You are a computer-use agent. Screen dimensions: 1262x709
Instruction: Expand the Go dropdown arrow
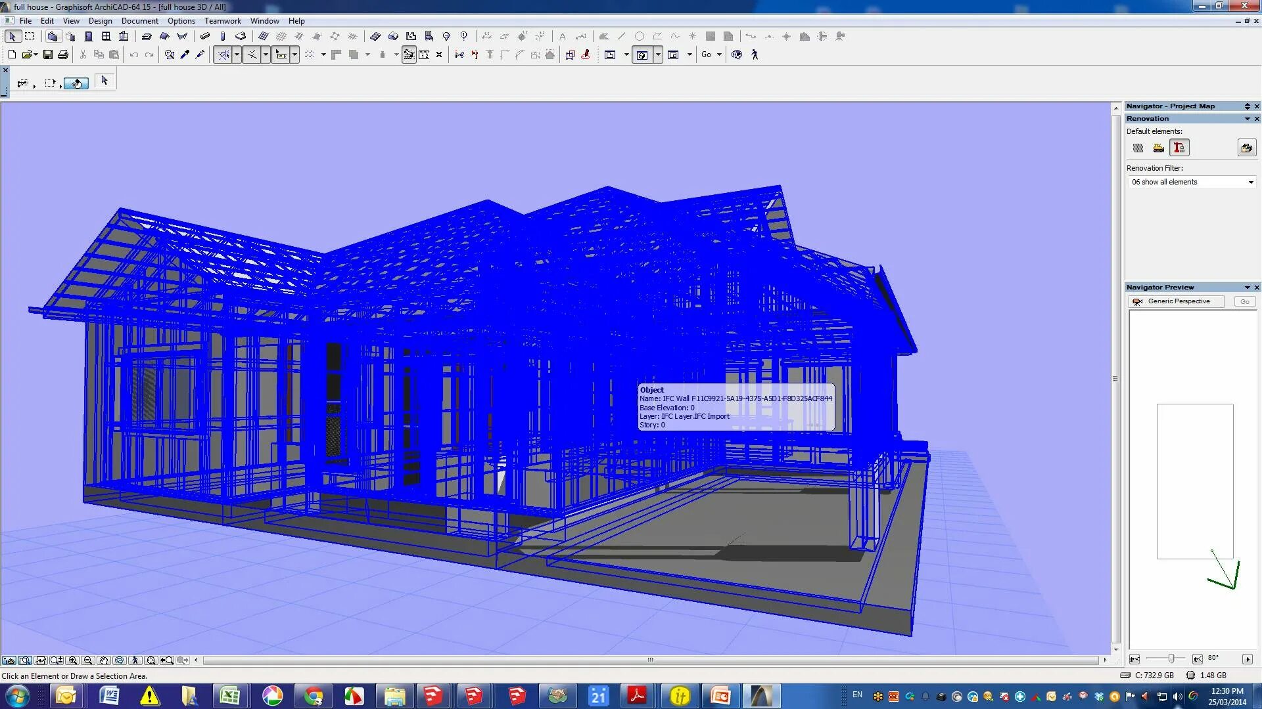[719, 55]
